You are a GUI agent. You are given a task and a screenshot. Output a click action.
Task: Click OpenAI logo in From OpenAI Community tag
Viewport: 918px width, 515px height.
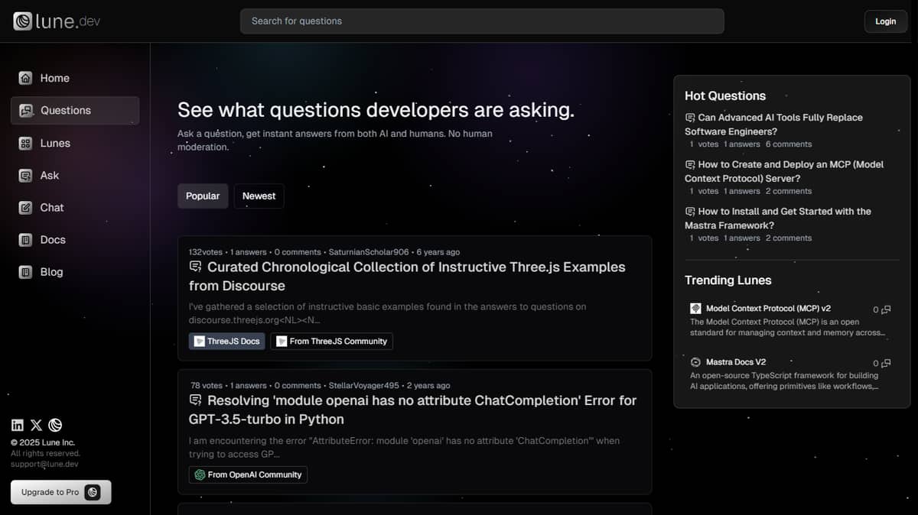[x=200, y=475]
